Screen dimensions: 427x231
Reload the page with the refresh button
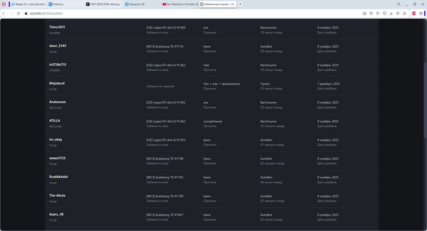coord(18,14)
